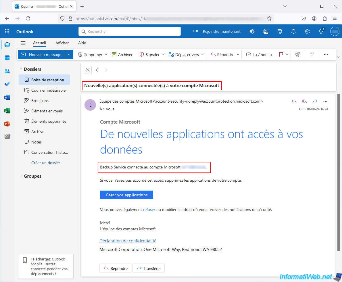Expand the Groupes section

(21, 176)
